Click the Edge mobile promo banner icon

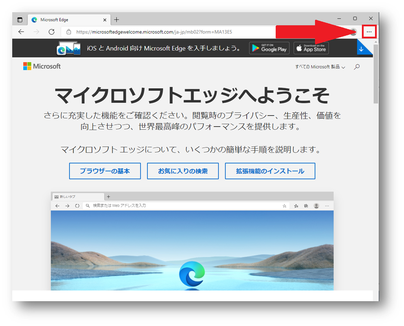68,48
